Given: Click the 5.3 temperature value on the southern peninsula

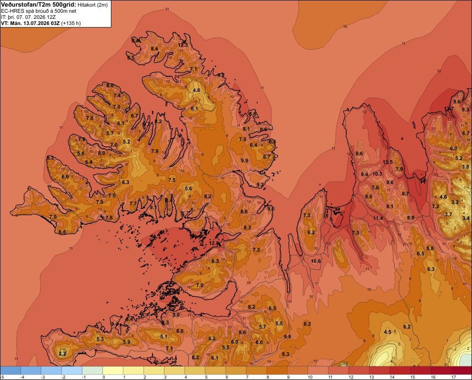Looking at the screenshot, I should [x=100, y=339].
